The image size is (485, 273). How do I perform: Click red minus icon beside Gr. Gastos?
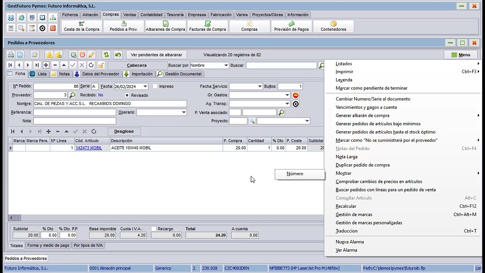pos(296,95)
